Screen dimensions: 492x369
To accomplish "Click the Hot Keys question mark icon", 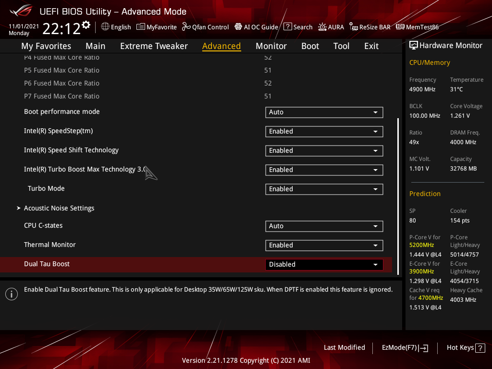I will [x=480, y=348].
